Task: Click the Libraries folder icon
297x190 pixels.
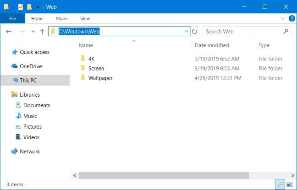Action: point(14,94)
